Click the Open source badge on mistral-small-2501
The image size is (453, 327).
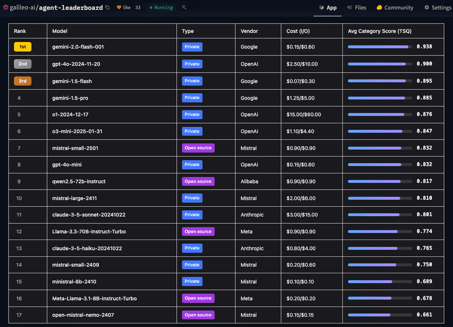click(198, 148)
